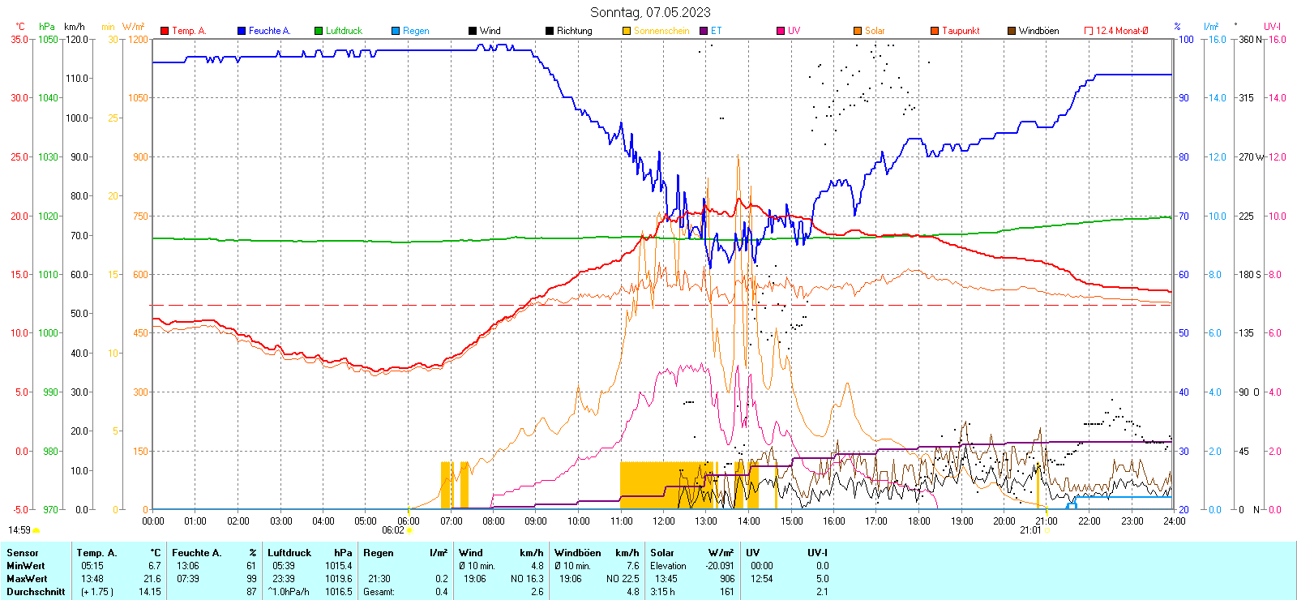Click the red Temp. A. legend swatch
This screenshot has width=1297, height=600.
click(x=165, y=31)
